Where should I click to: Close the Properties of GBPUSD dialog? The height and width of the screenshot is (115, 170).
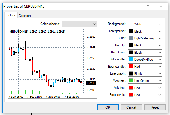point(161,6)
